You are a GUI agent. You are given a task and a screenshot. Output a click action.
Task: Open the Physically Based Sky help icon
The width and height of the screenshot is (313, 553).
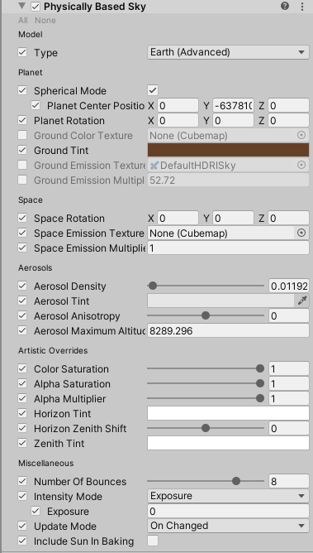[285, 6]
